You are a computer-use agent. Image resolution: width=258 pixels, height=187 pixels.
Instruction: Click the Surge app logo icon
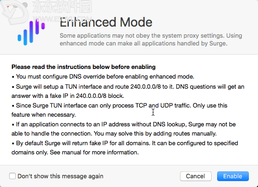31,32
